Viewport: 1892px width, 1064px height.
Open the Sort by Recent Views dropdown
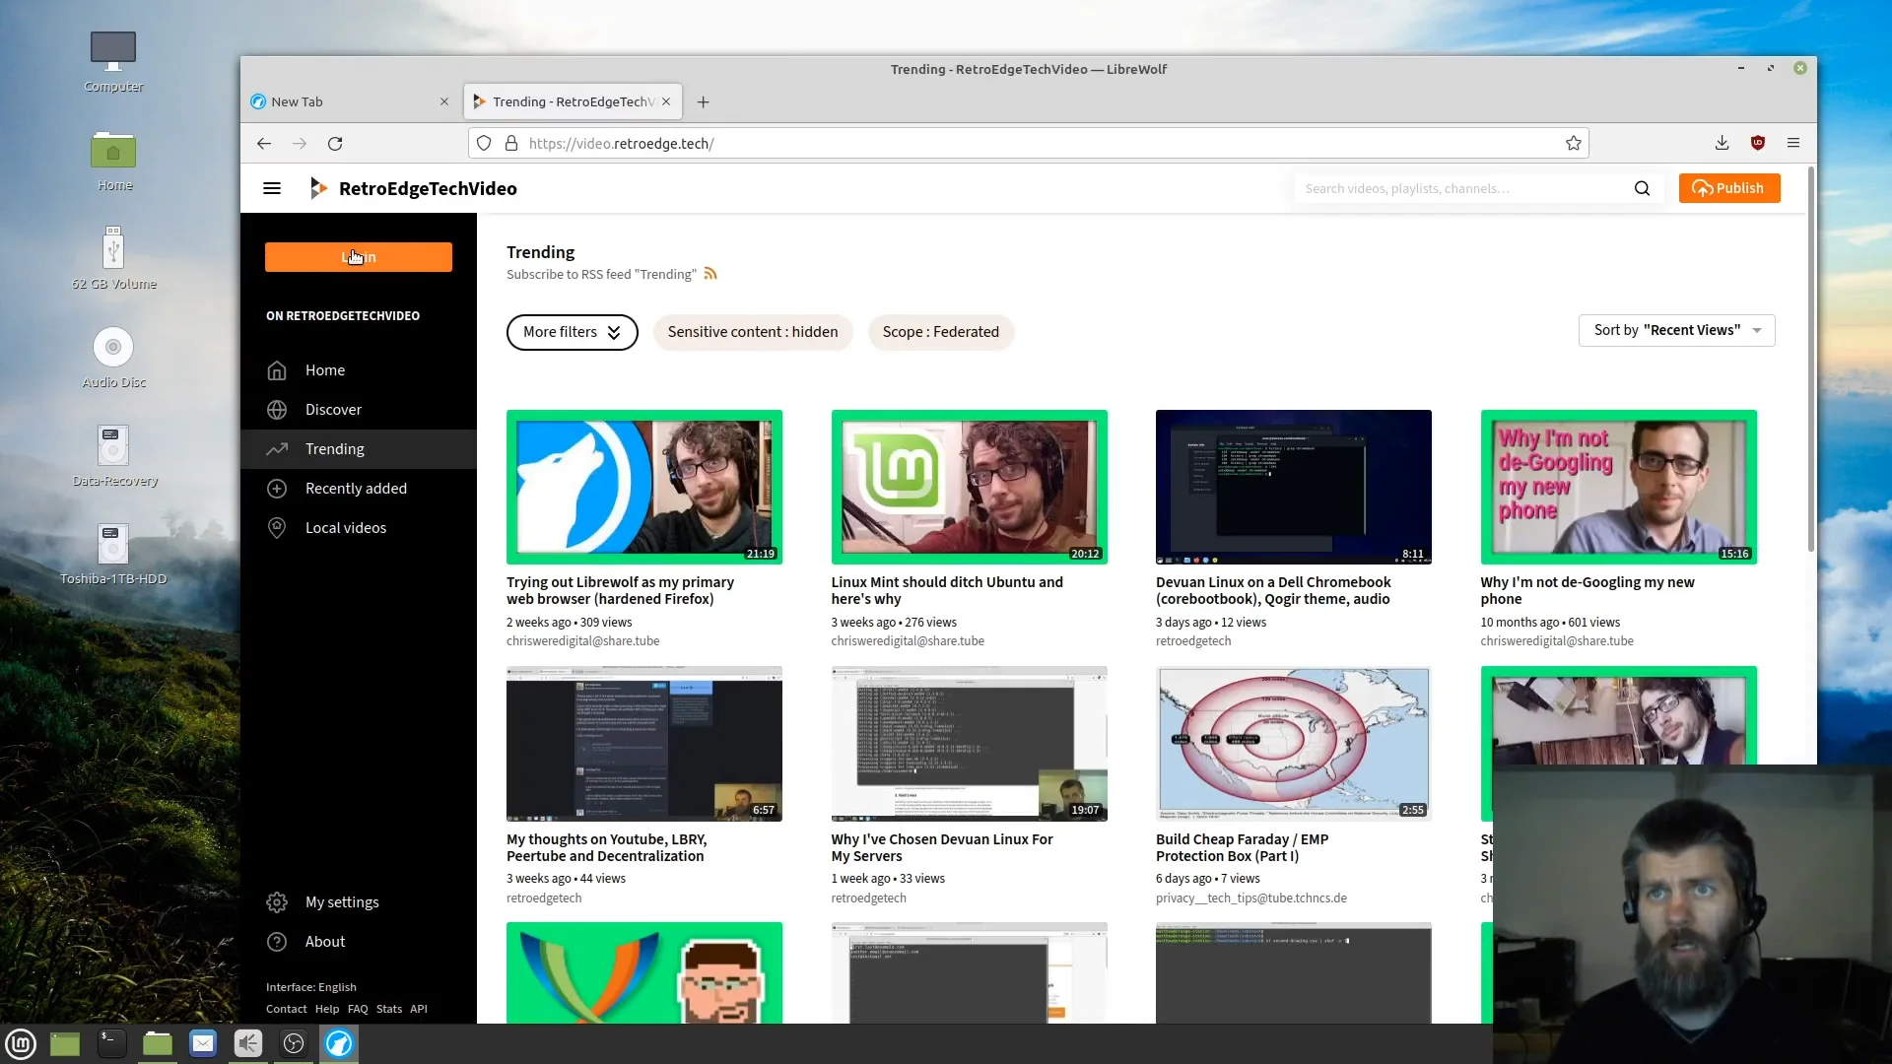tap(1676, 330)
